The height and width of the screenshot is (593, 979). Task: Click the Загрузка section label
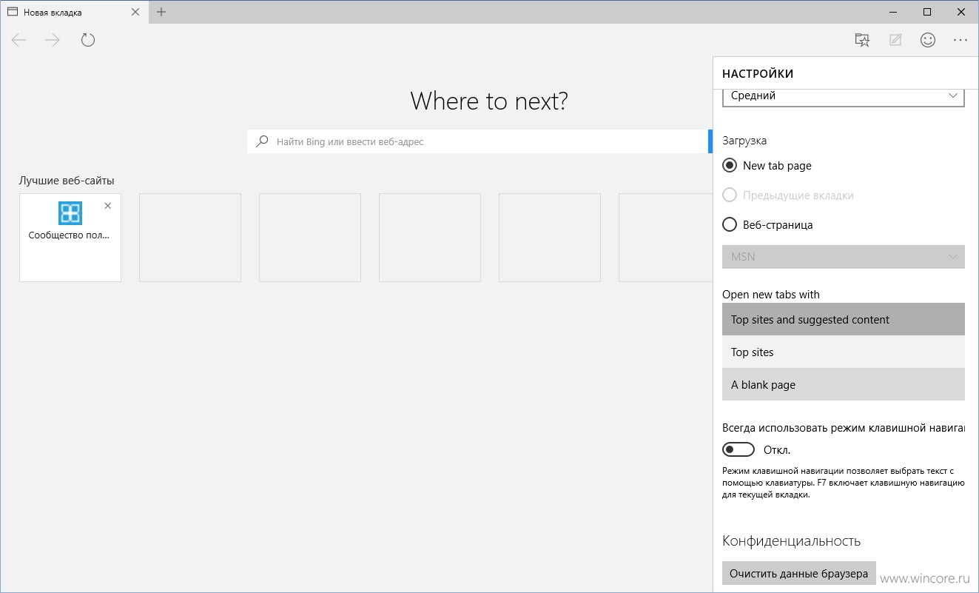click(744, 141)
